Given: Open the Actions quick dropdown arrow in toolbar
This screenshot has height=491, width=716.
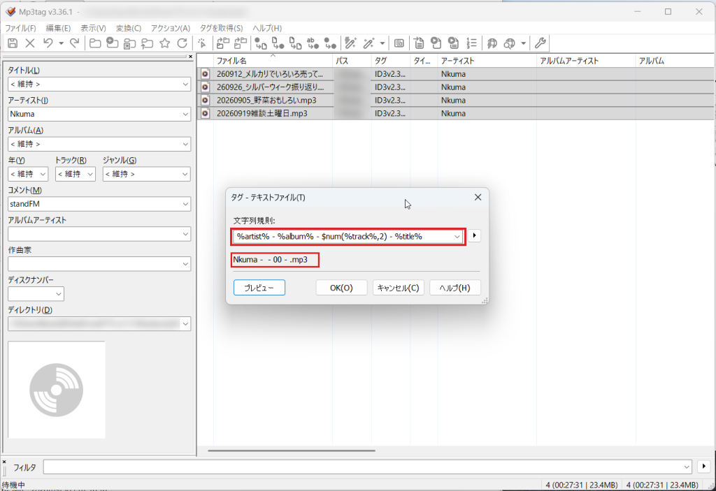Looking at the screenshot, I should pos(382,43).
